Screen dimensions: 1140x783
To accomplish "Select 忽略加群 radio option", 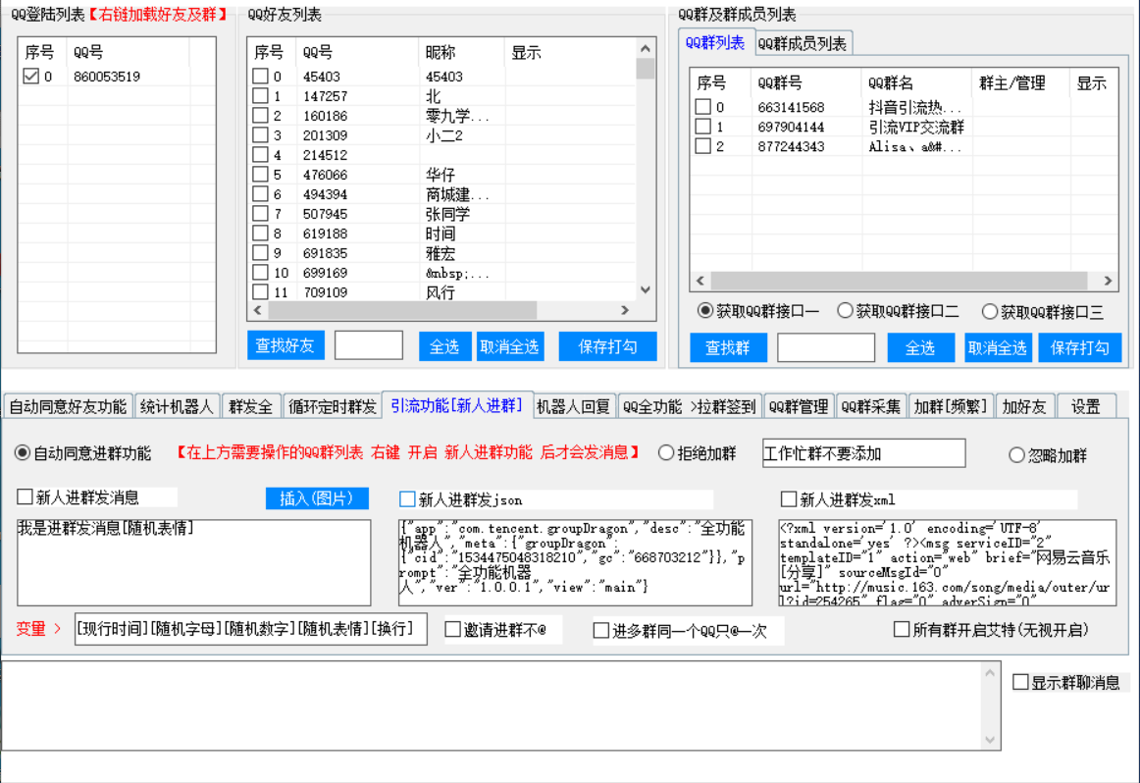I will tap(1016, 455).
